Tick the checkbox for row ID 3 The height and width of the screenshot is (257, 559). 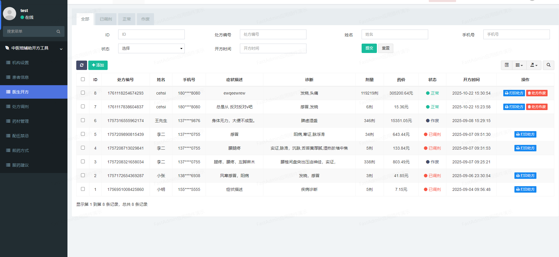83,162
